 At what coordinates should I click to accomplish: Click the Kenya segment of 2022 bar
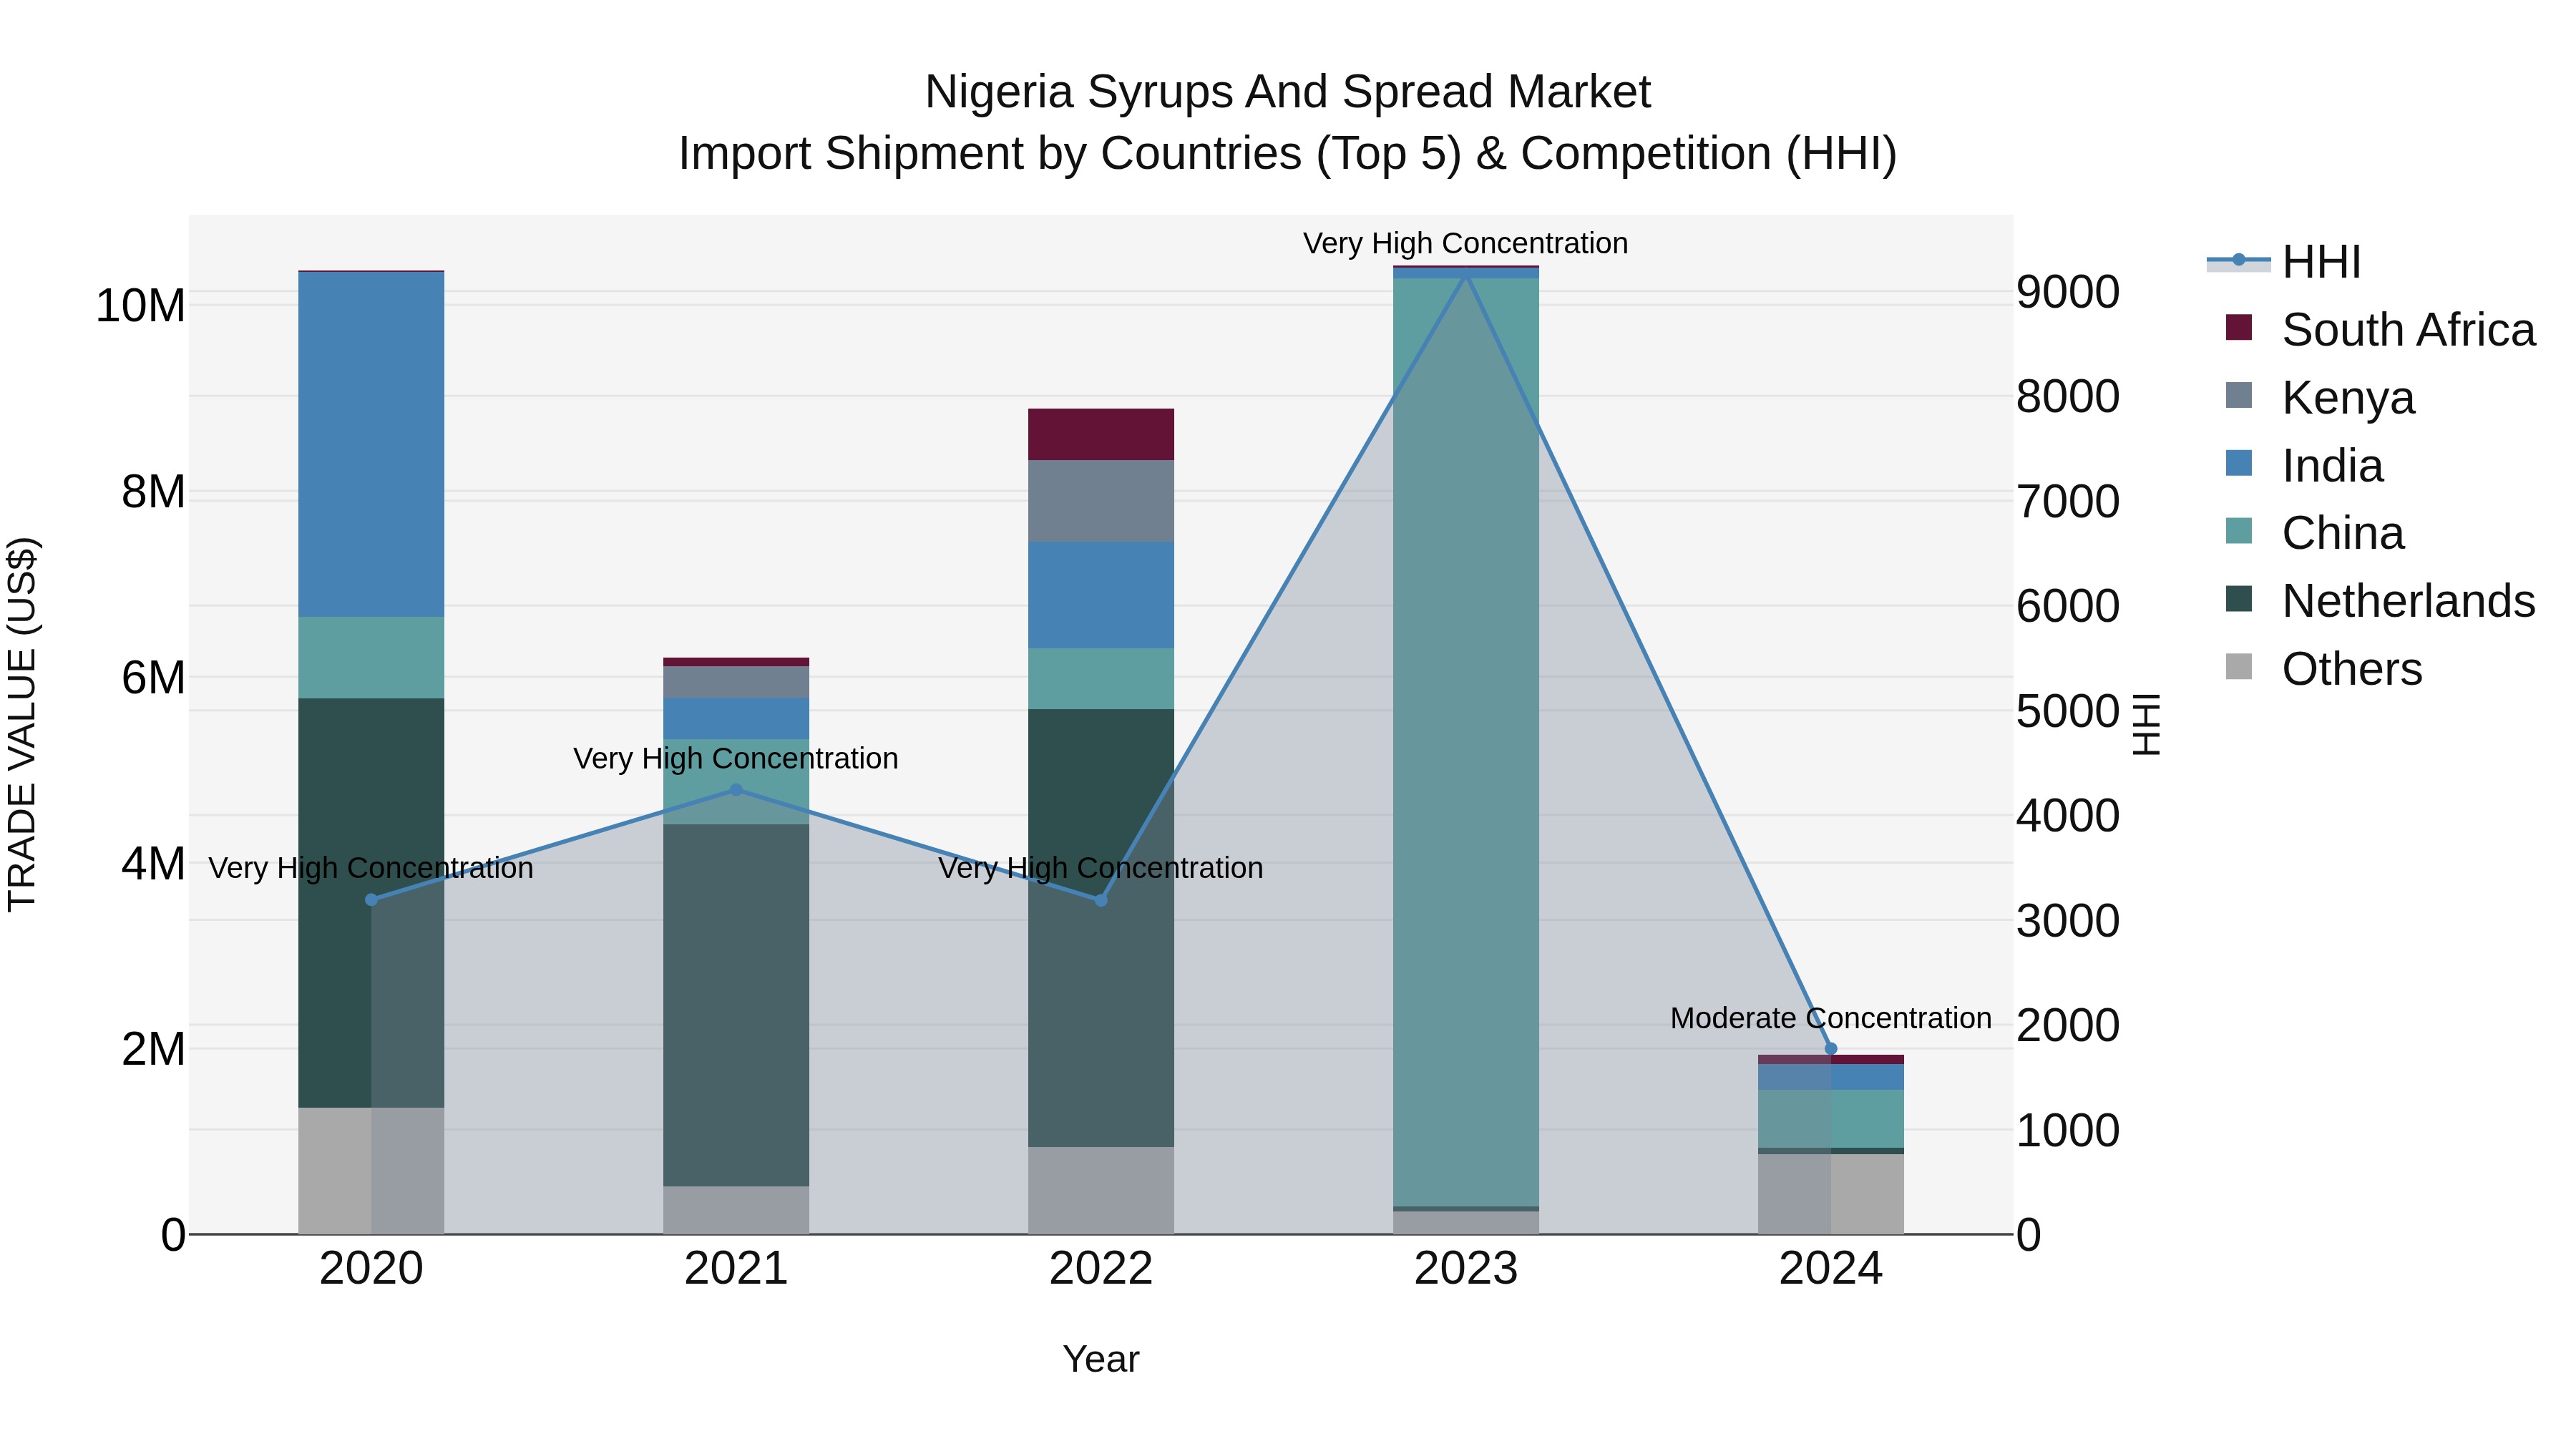1101,502
